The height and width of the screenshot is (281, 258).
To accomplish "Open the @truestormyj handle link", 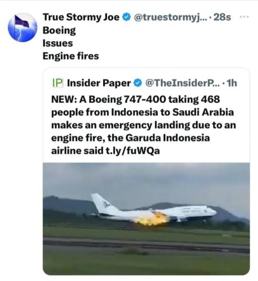I will click(x=171, y=17).
